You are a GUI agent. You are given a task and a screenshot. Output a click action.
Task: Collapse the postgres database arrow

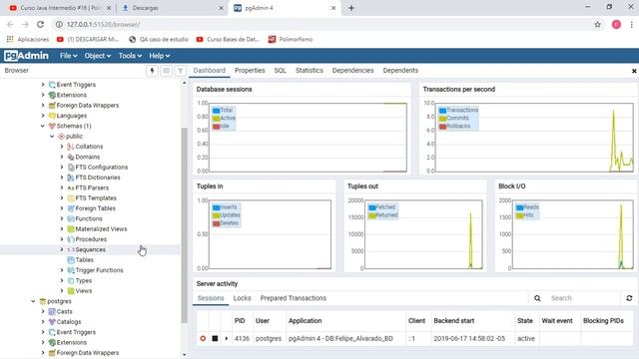pos(33,301)
